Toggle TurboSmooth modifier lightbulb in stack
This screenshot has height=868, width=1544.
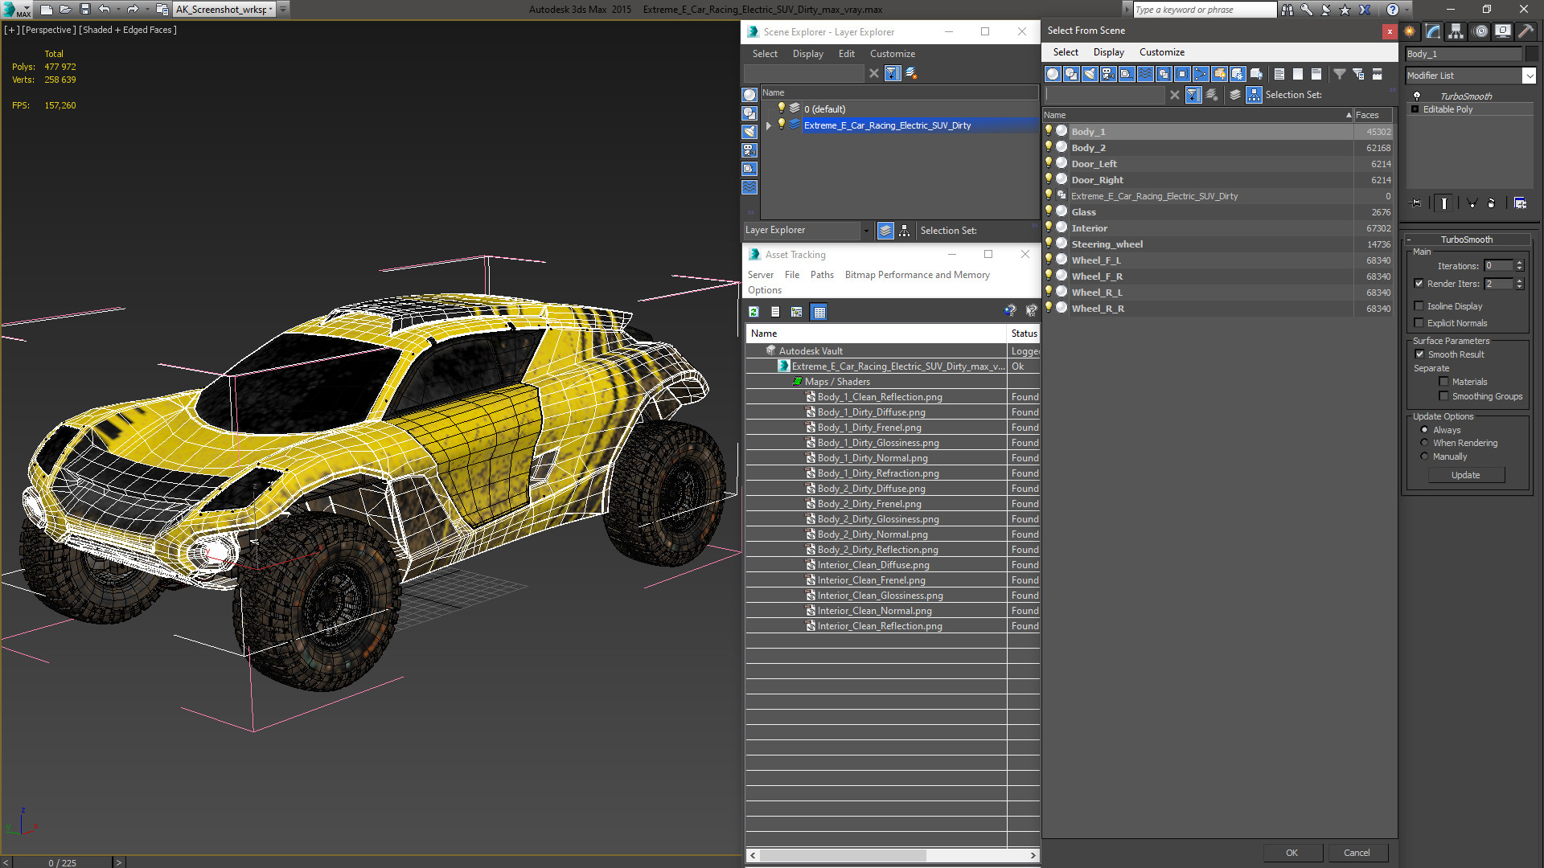1417,96
